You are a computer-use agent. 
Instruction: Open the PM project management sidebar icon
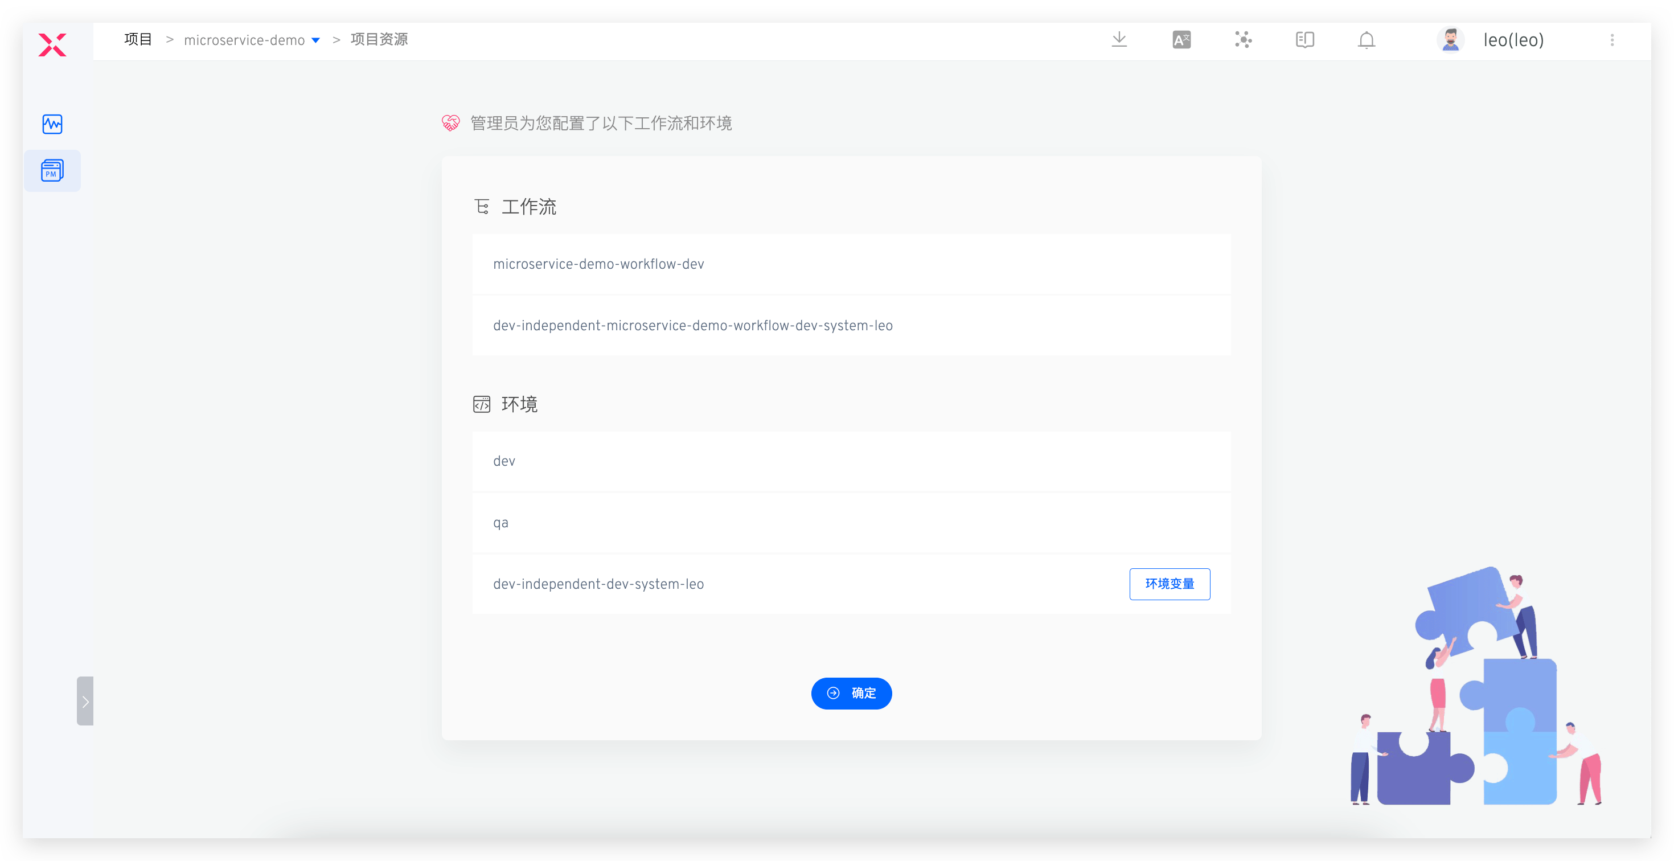click(52, 171)
